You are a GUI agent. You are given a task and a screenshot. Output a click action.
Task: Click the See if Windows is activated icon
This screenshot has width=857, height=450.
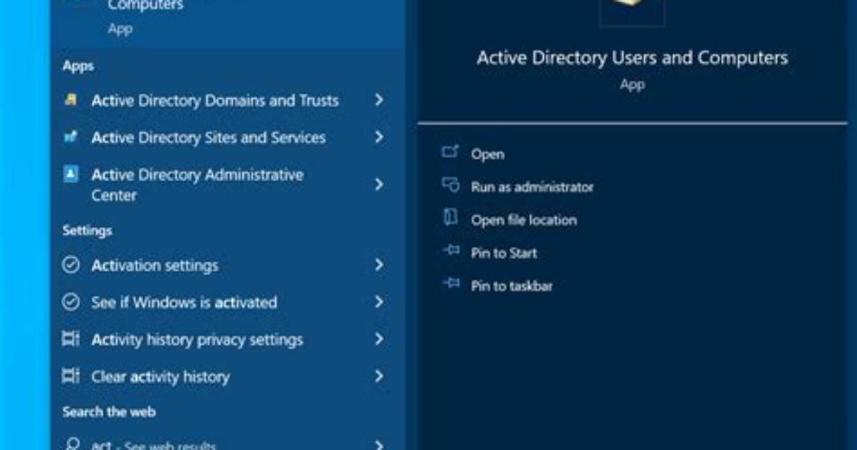click(x=70, y=302)
